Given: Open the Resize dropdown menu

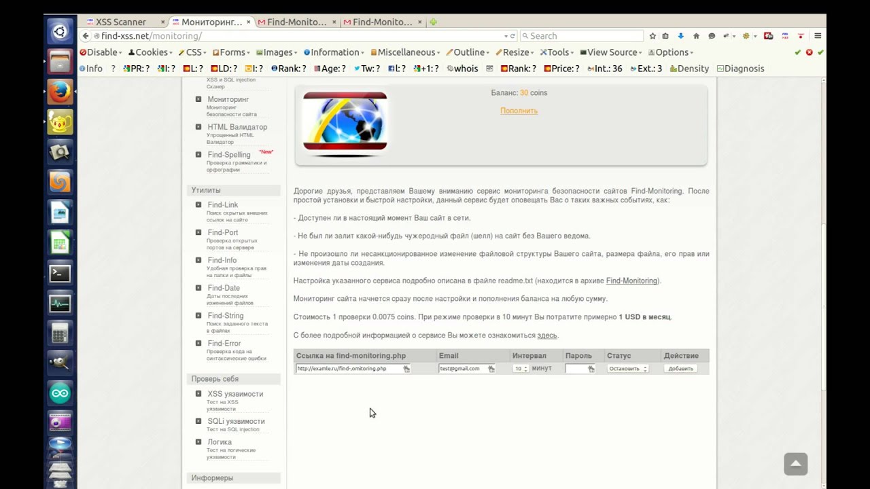Looking at the screenshot, I should [x=515, y=52].
